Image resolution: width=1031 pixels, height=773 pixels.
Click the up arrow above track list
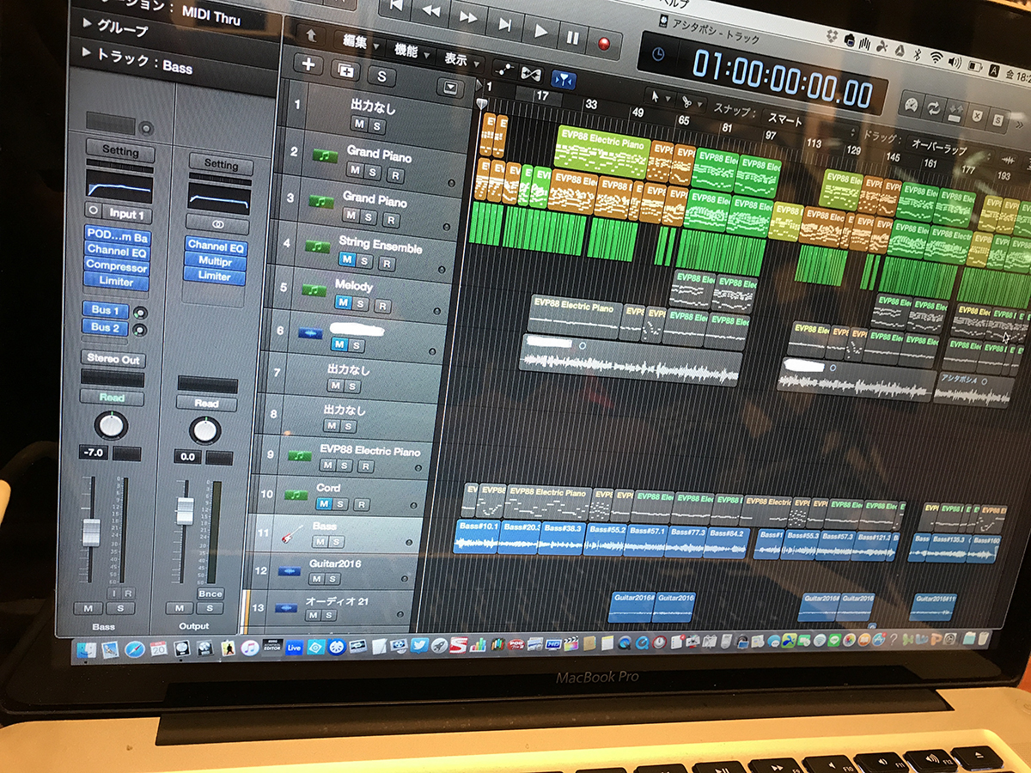(x=311, y=35)
